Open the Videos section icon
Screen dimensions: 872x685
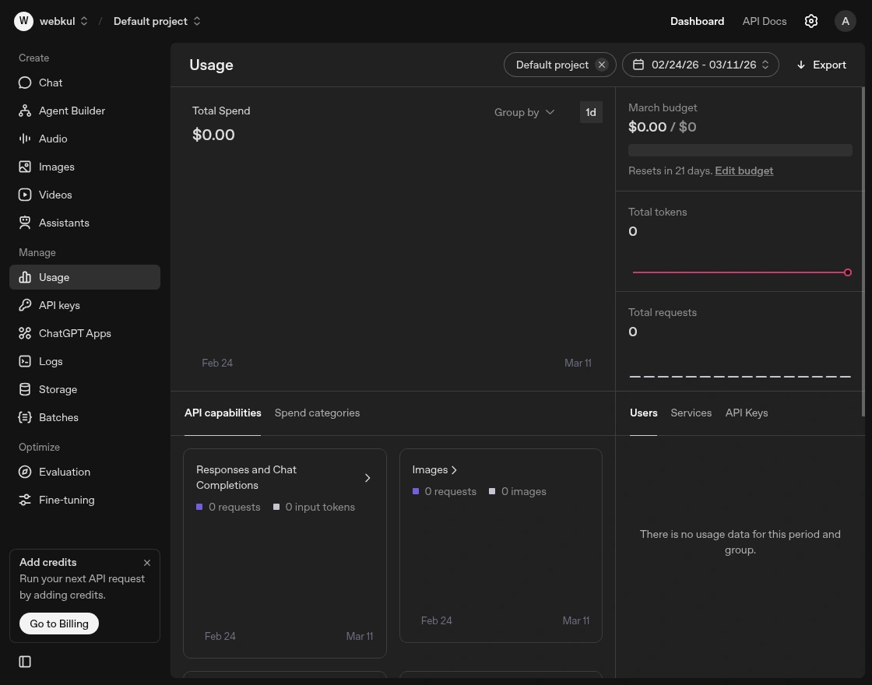pos(25,195)
